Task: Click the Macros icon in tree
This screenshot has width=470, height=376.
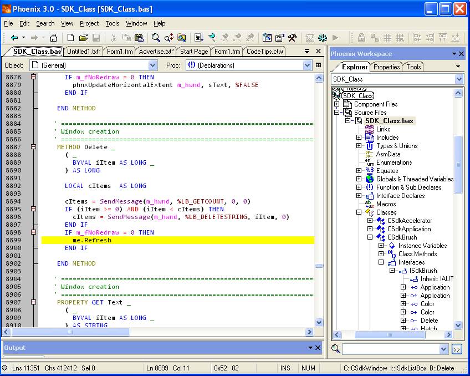Action: coord(370,204)
